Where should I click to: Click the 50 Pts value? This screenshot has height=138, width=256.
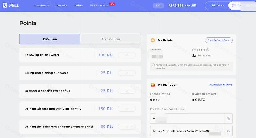click(x=107, y=127)
